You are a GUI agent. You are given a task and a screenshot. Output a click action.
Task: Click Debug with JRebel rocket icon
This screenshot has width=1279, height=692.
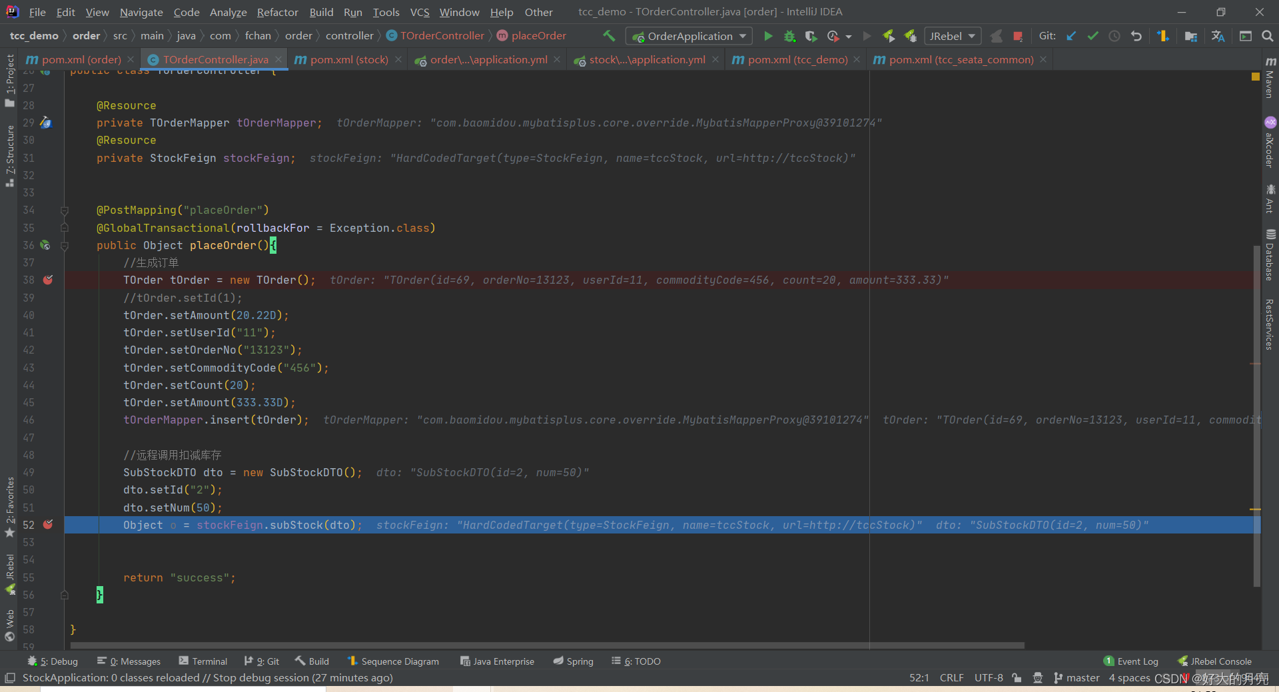(910, 36)
